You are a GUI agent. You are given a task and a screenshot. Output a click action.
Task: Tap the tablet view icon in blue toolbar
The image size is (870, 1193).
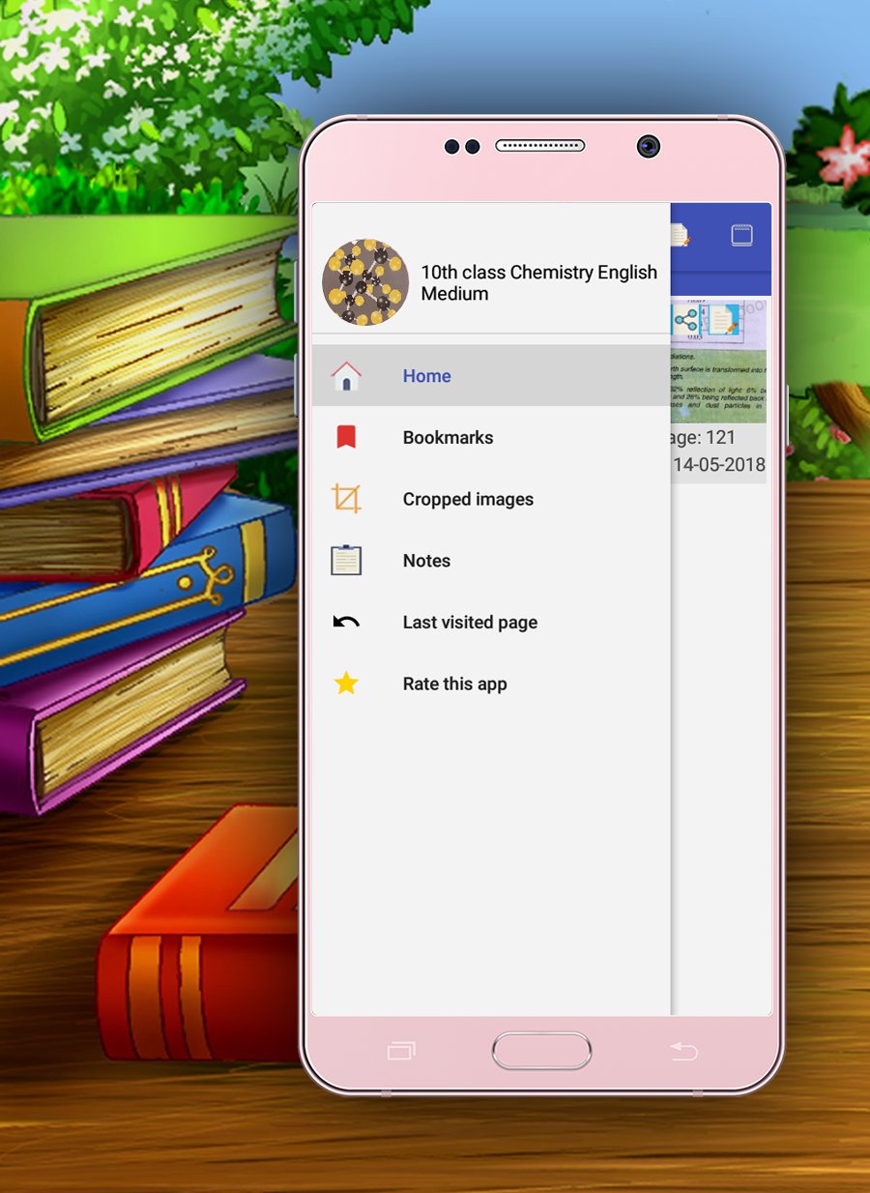click(x=741, y=235)
